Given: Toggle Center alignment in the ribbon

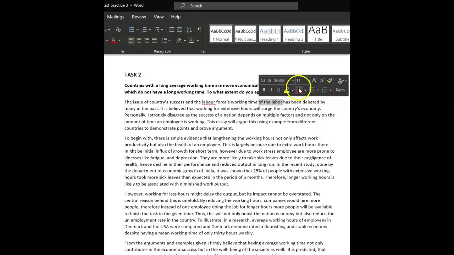Looking at the screenshot, I should (x=139, y=40).
